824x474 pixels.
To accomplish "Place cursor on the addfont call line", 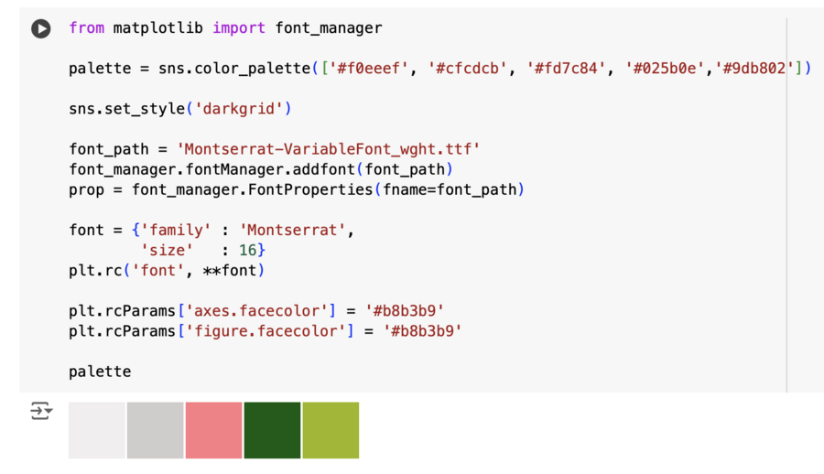I will (261, 169).
